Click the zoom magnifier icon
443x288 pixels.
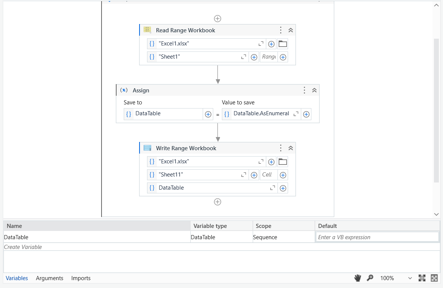click(x=370, y=278)
